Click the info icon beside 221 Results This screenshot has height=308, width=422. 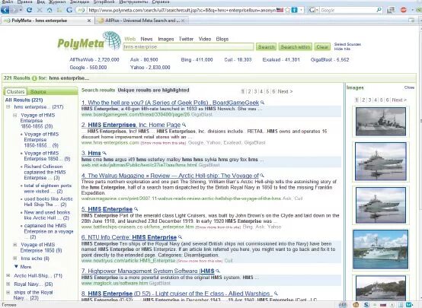coord(34,78)
